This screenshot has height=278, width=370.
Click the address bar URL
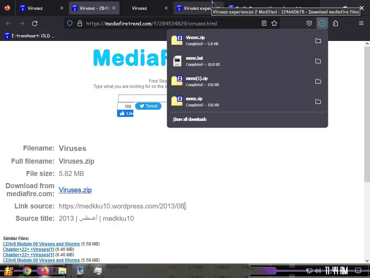tap(151, 24)
